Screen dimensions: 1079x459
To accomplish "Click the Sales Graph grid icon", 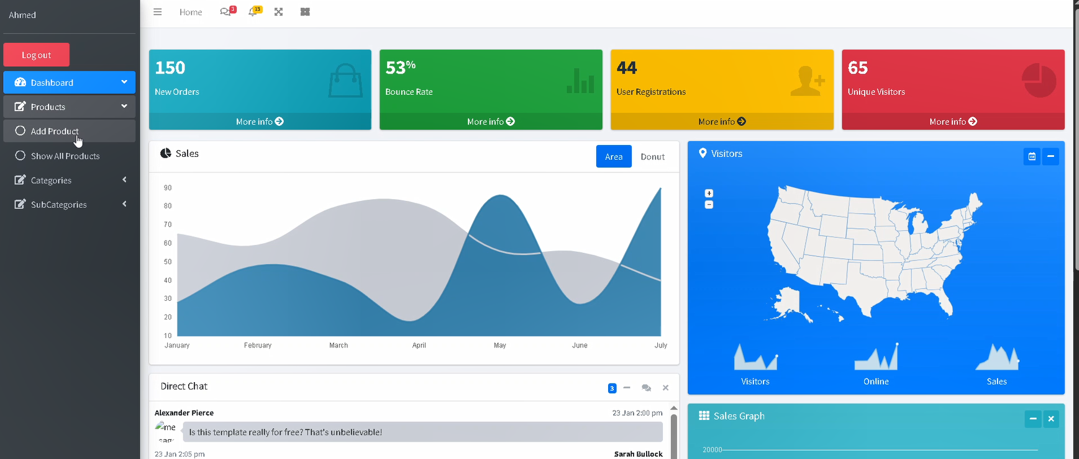I will coord(704,416).
